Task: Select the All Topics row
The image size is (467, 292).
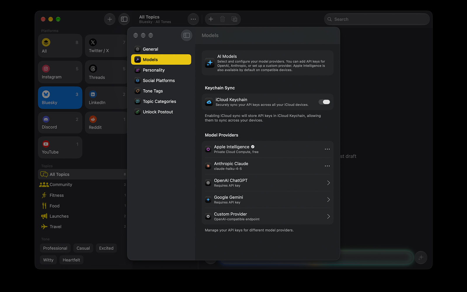Action: click(x=83, y=174)
